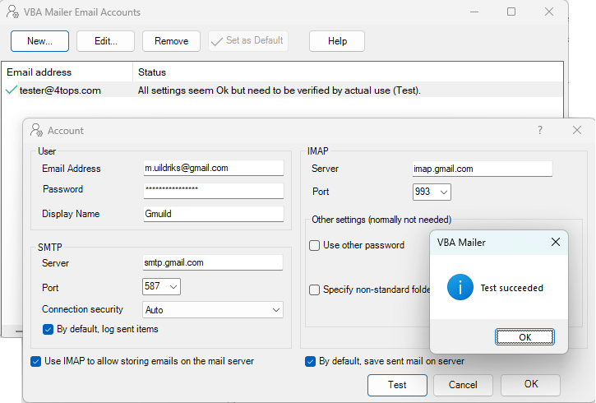The width and height of the screenshot is (596, 403).
Task: Select the tester@4tops.com account row
Action: coord(283,90)
